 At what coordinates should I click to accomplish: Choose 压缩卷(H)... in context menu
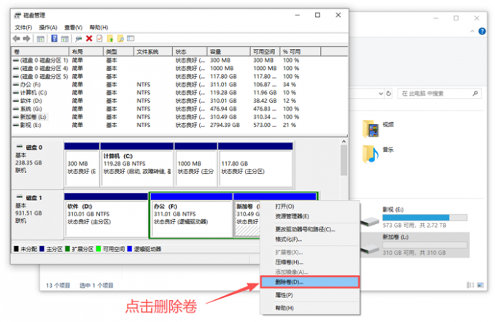click(x=310, y=262)
